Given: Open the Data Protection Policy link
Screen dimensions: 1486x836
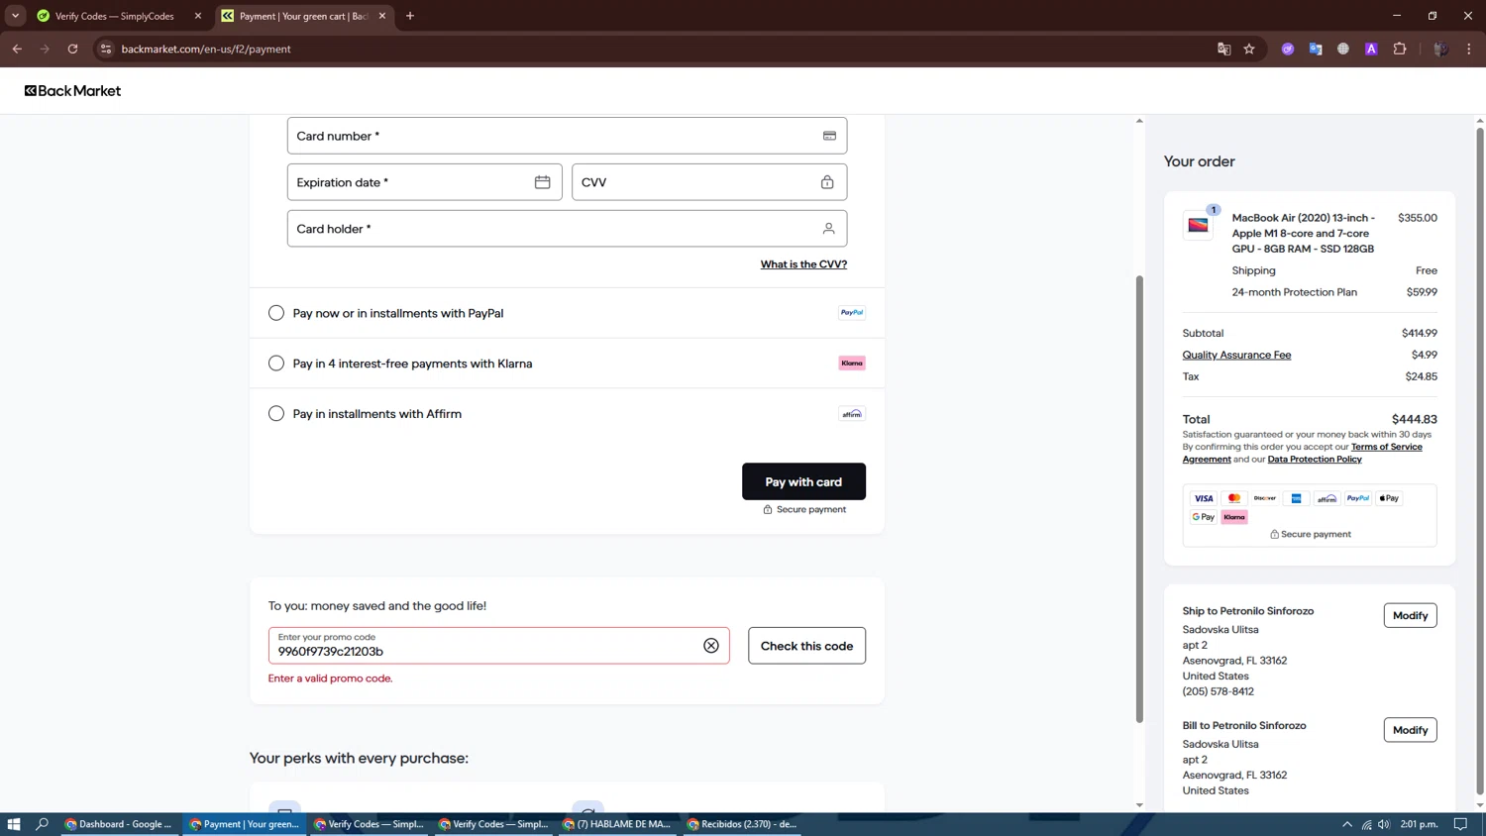Looking at the screenshot, I should point(1315,459).
